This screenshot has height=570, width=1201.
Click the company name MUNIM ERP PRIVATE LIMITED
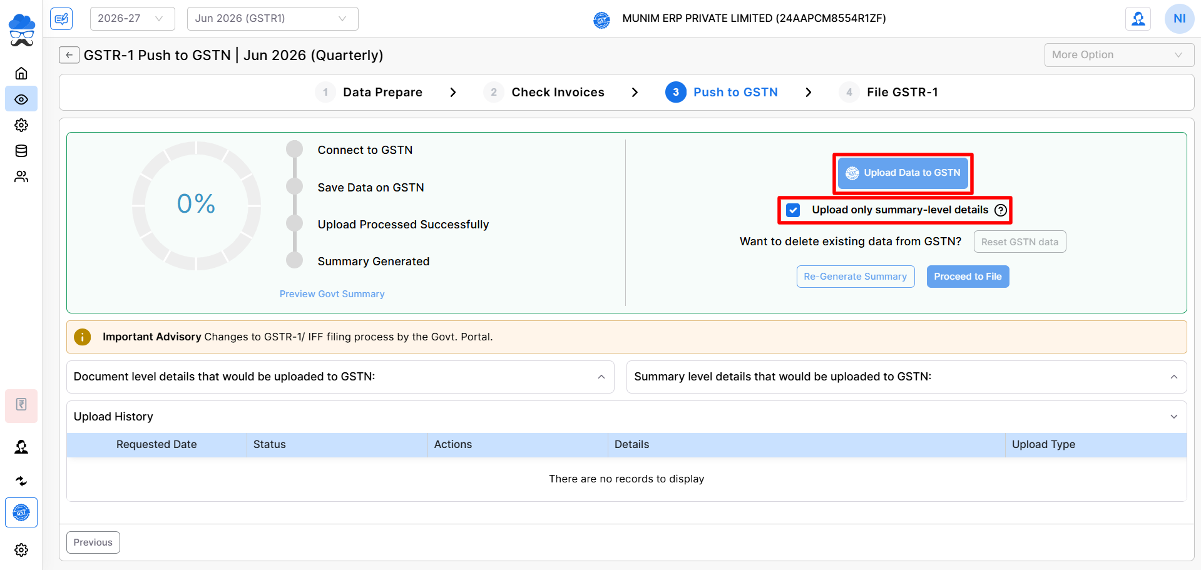tap(754, 19)
